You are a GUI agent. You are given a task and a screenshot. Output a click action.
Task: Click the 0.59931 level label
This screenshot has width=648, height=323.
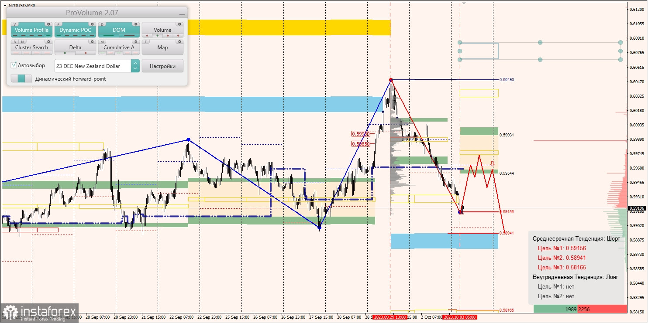click(x=507, y=135)
